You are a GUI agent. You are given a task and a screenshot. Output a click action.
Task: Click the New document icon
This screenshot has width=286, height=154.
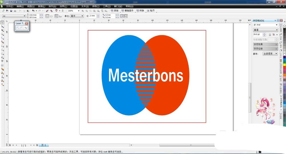3,11
